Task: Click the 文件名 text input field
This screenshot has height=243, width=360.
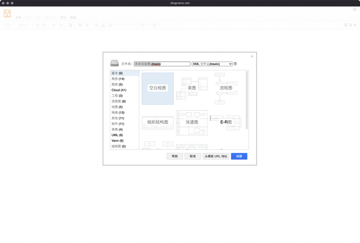Action: click(x=162, y=64)
